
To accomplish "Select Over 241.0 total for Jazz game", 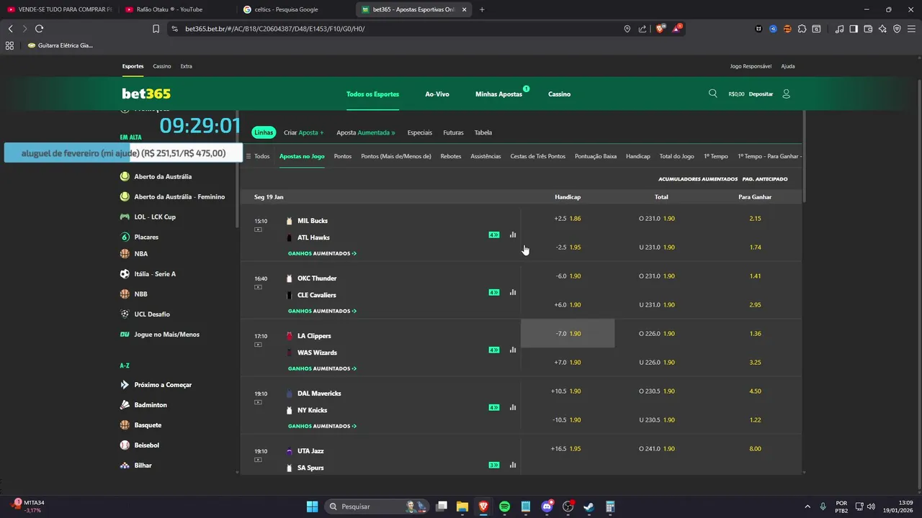I will [661, 448].
